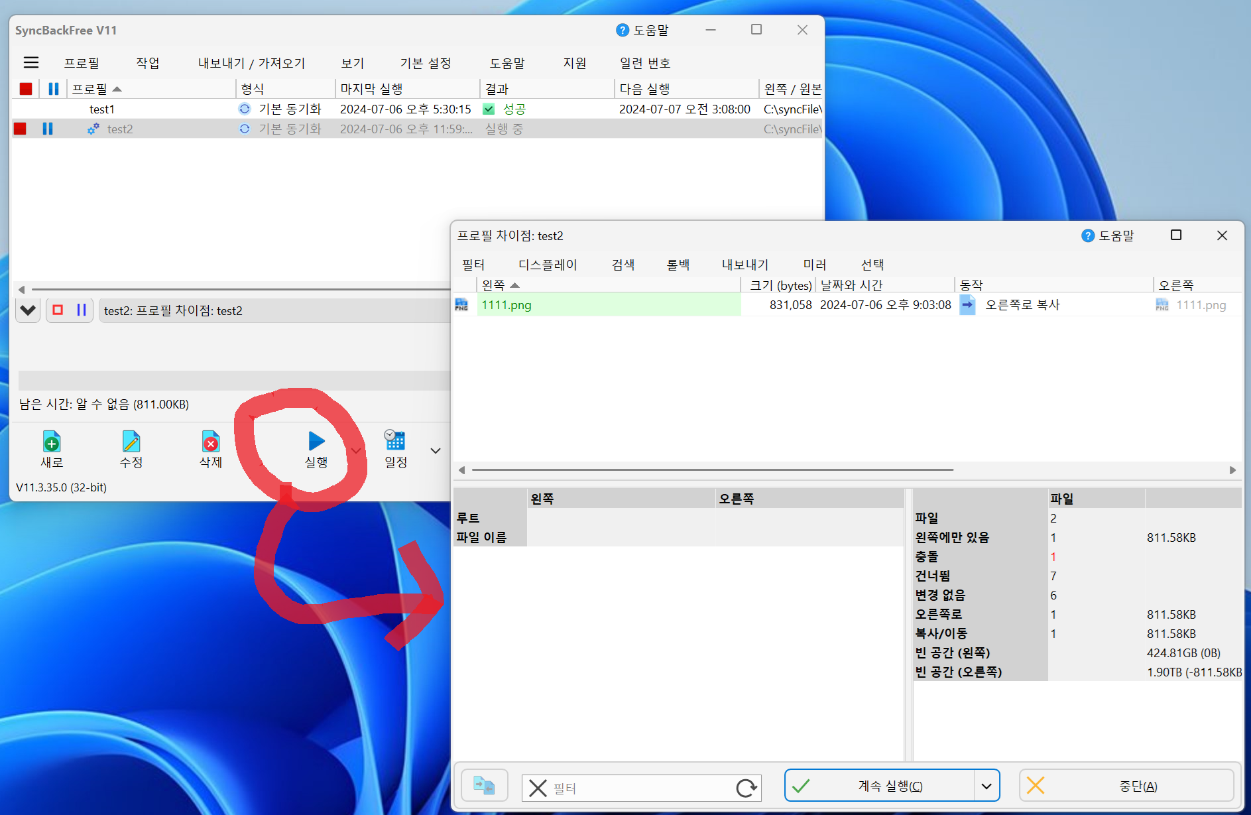Maximize the differences window
Screen dimensions: 1251x815
(1176, 235)
